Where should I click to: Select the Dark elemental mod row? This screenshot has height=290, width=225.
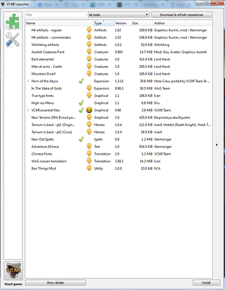119,59
